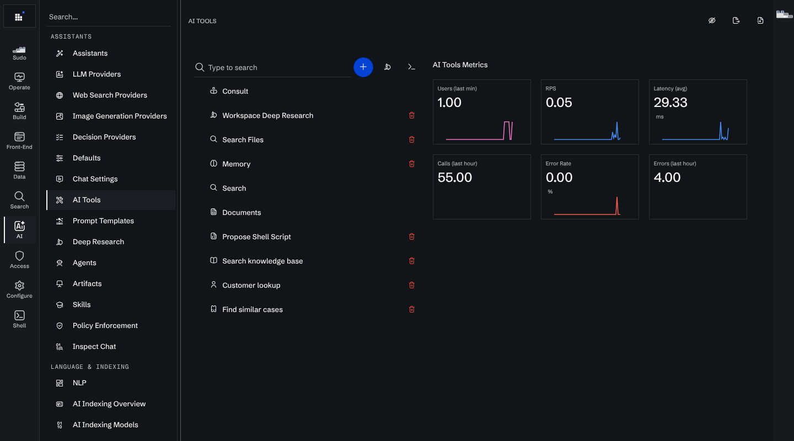Click the blue plus add tool button
This screenshot has width=794, height=441.
363,67
